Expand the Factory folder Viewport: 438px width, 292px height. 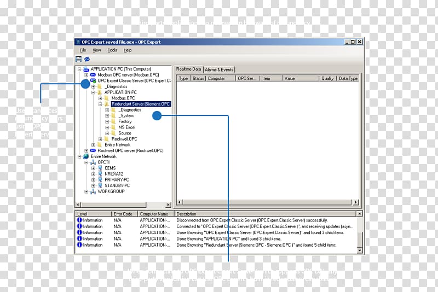coord(107,121)
